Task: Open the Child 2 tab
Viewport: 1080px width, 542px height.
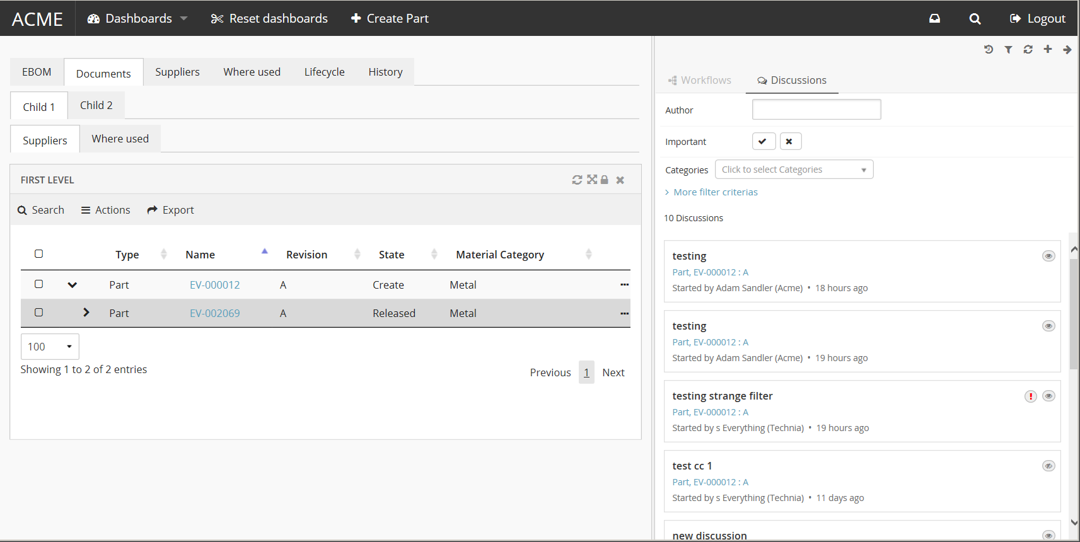Action: coord(96,105)
